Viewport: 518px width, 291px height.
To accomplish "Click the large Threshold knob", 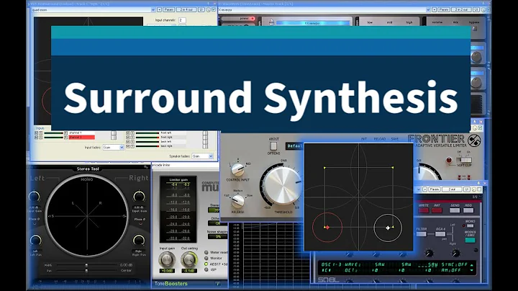I will pyautogui.click(x=283, y=186).
